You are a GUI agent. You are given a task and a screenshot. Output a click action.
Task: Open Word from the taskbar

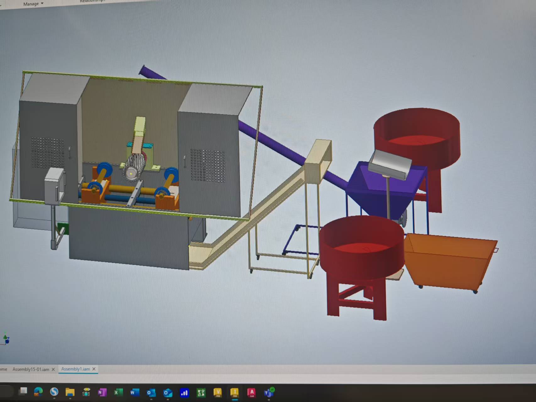134,392
